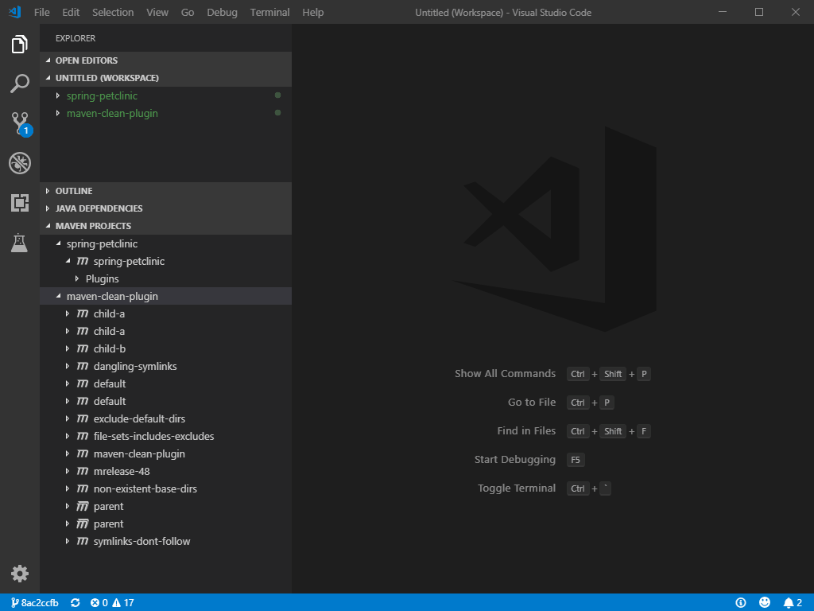The image size is (814, 611).
Task: Open the Search view in the activity bar
Action: (19, 83)
